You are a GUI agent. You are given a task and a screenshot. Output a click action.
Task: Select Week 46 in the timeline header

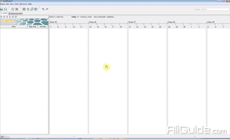[x=93, y=22]
